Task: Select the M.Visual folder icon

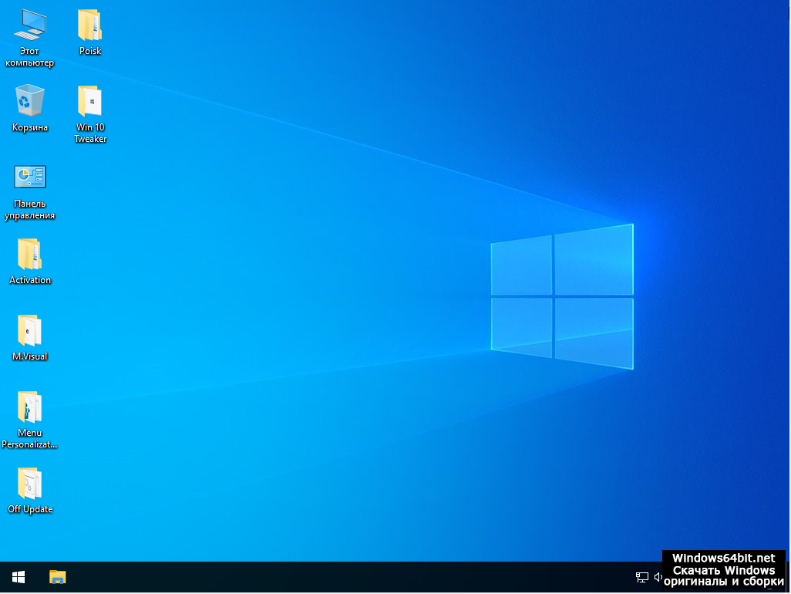Action: [30, 330]
